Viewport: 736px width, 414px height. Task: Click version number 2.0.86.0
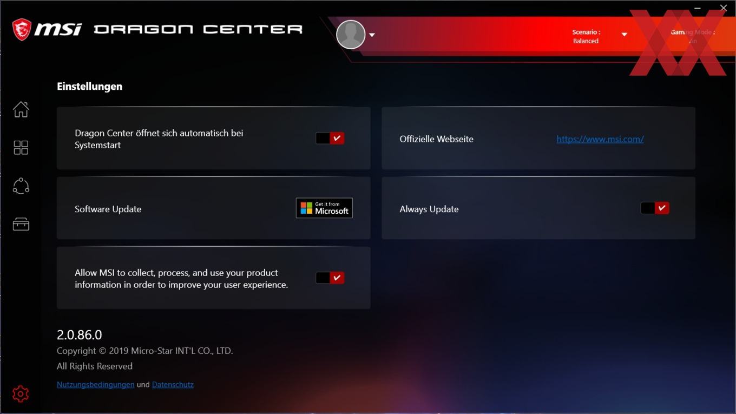(x=80, y=335)
